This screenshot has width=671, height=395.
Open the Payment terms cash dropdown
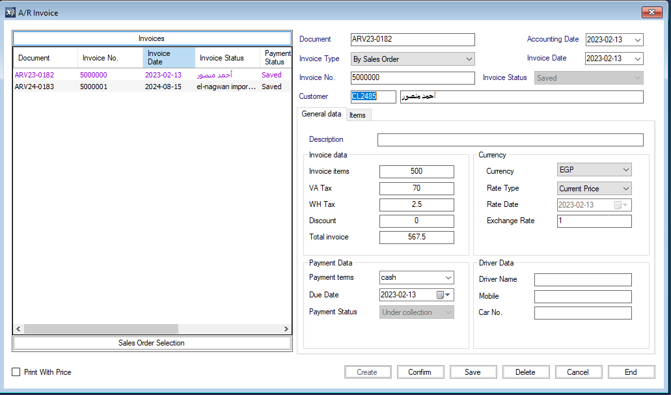click(417, 277)
